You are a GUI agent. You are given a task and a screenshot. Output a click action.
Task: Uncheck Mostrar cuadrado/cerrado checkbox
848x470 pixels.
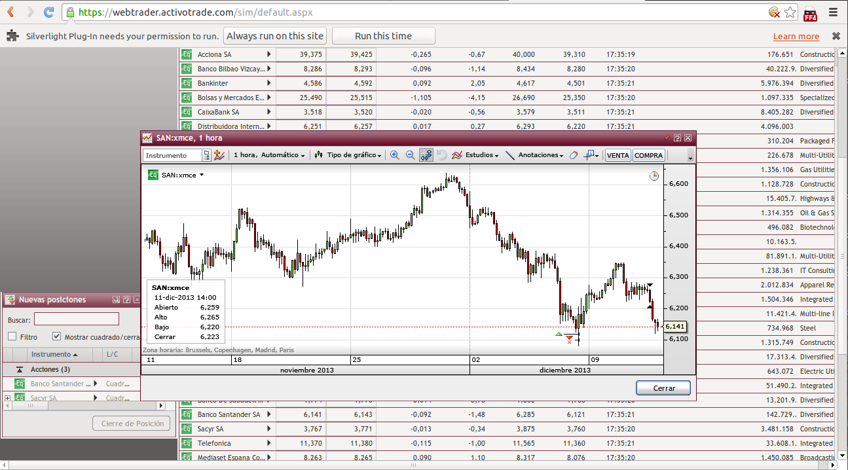pos(57,336)
